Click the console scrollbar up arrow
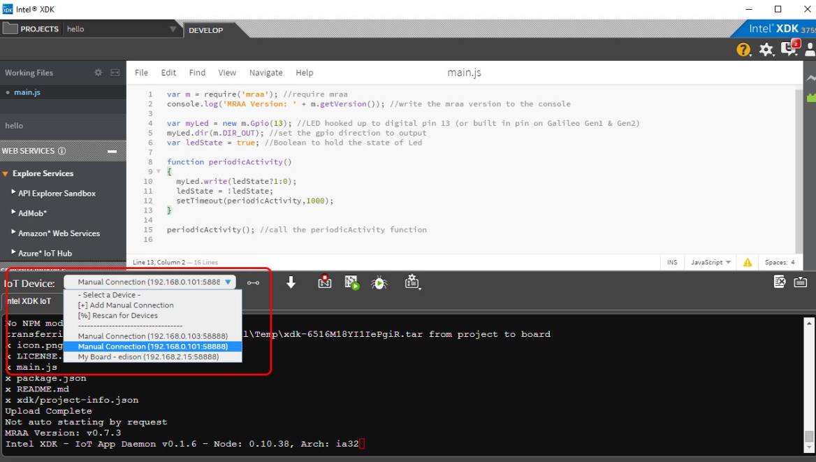This screenshot has width=816, height=462. click(x=809, y=323)
